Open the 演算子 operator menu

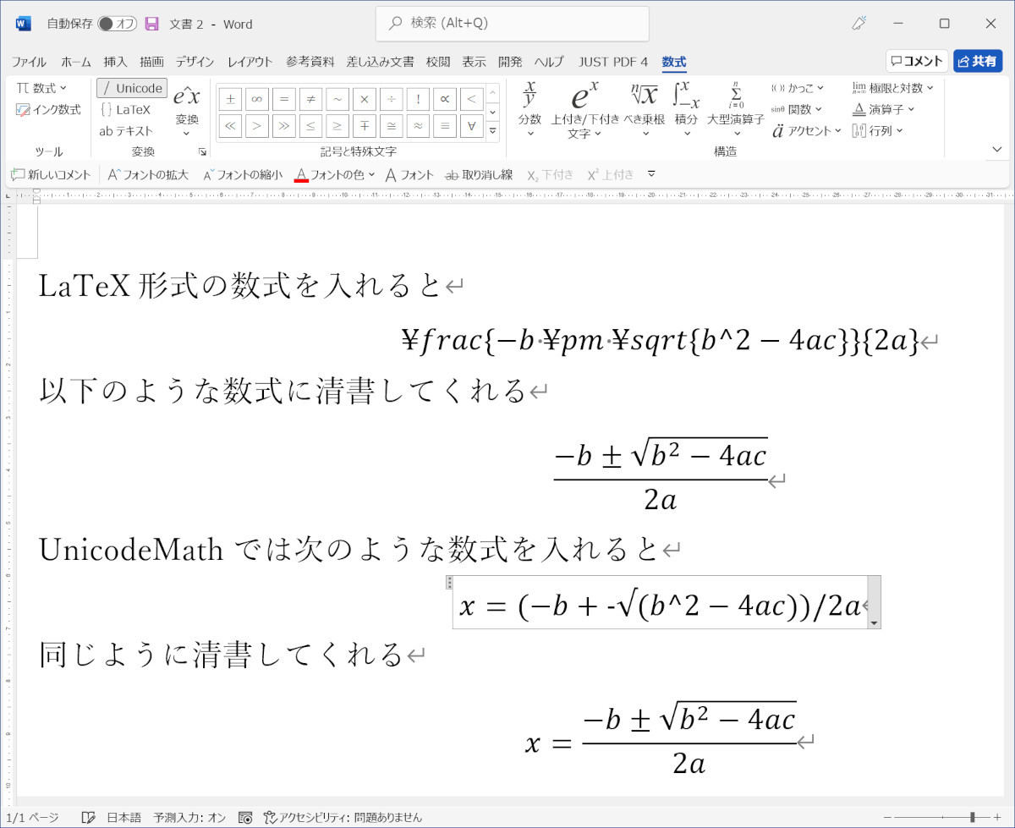[883, 109]
